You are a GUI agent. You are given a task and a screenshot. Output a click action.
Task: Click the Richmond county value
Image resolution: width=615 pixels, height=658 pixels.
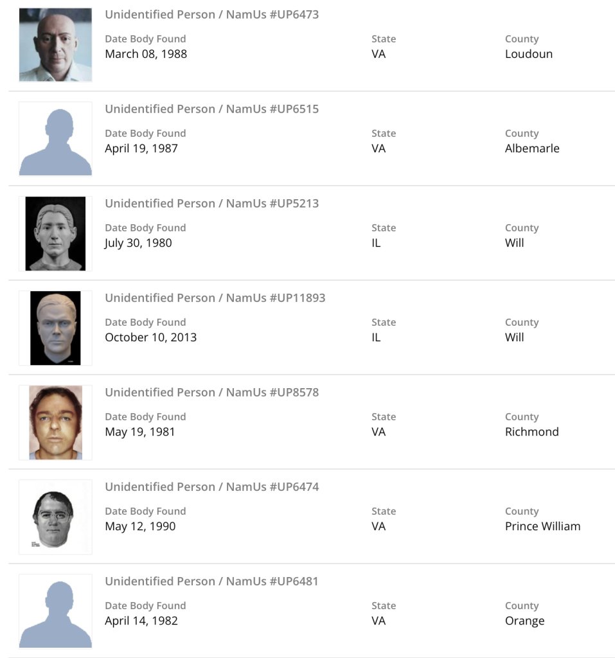pyautogui.click(x=531, y=432)
